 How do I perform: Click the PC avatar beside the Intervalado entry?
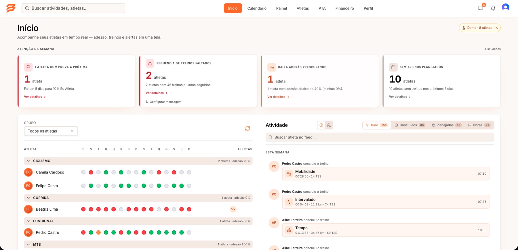coord(274,194)
